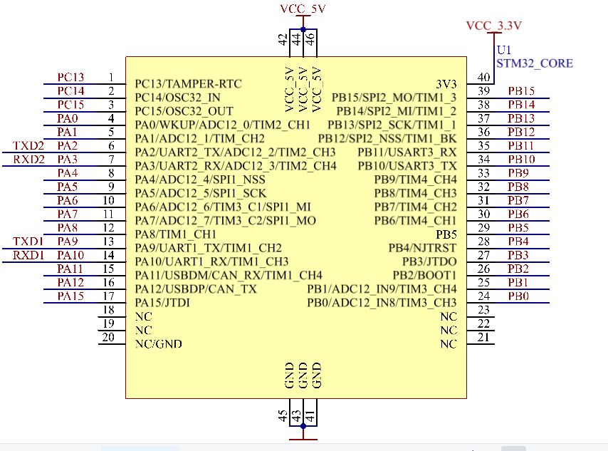Select the PB9 net label

click(518, 172)
